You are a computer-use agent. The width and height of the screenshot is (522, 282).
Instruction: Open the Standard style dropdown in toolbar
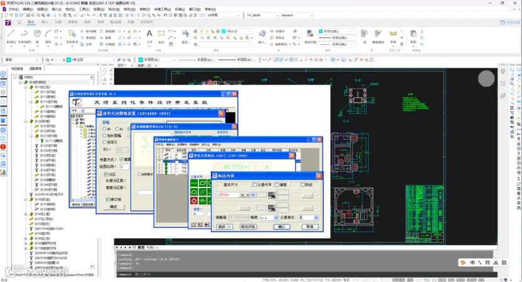pyautogui.click(x=296, y=15)
